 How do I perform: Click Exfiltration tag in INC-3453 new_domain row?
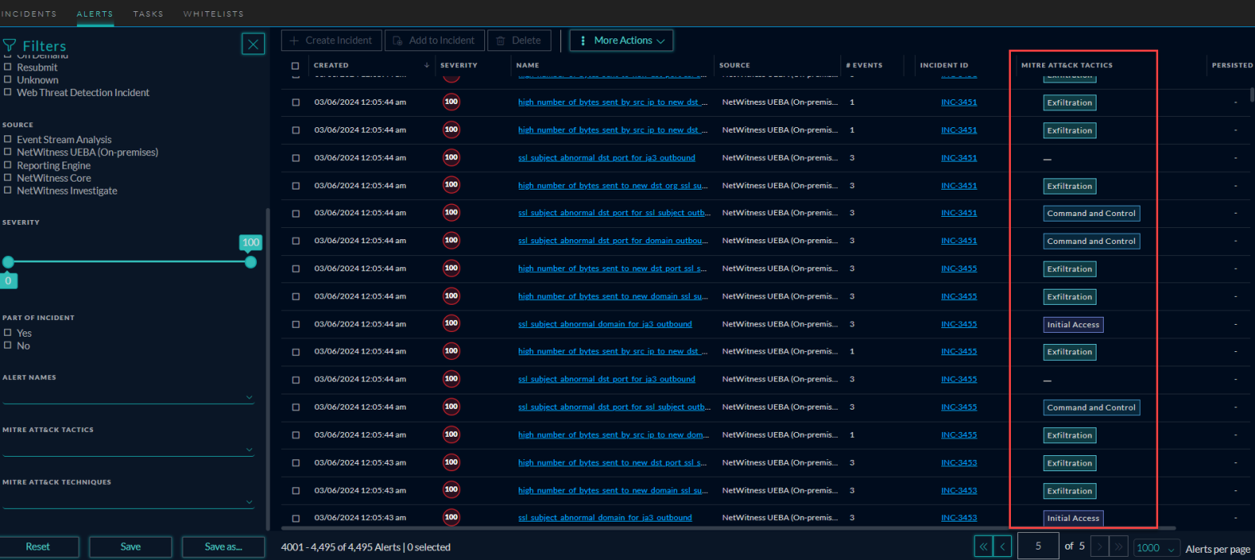(1069, 490)
